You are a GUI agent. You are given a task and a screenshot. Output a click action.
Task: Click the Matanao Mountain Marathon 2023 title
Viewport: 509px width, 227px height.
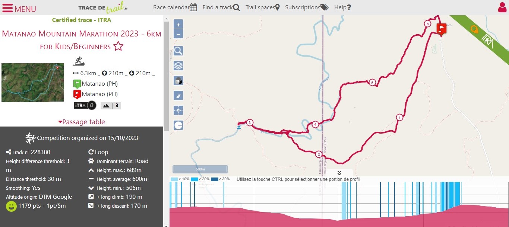point(82,40)
